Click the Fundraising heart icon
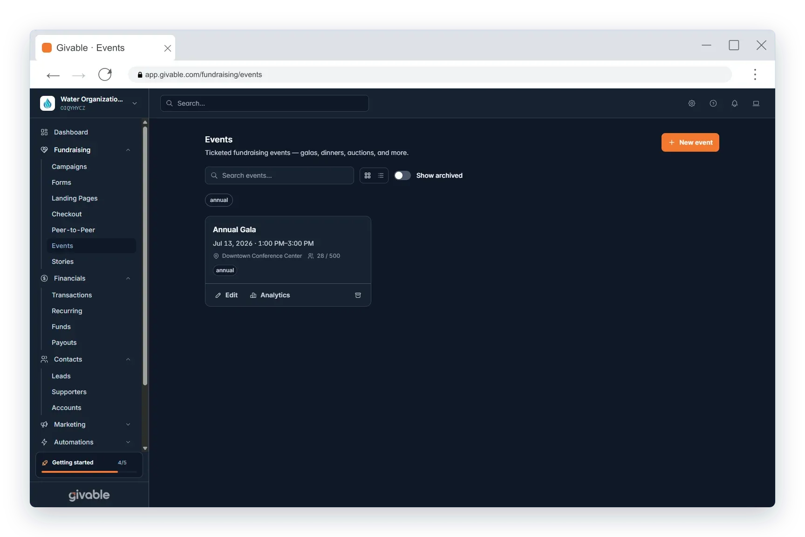Screen dimensions: 805x537 (44, 150)
